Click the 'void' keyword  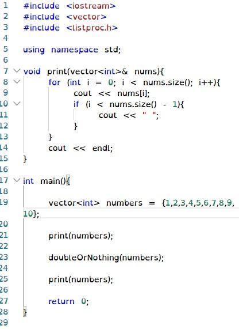tap(32, 71)
